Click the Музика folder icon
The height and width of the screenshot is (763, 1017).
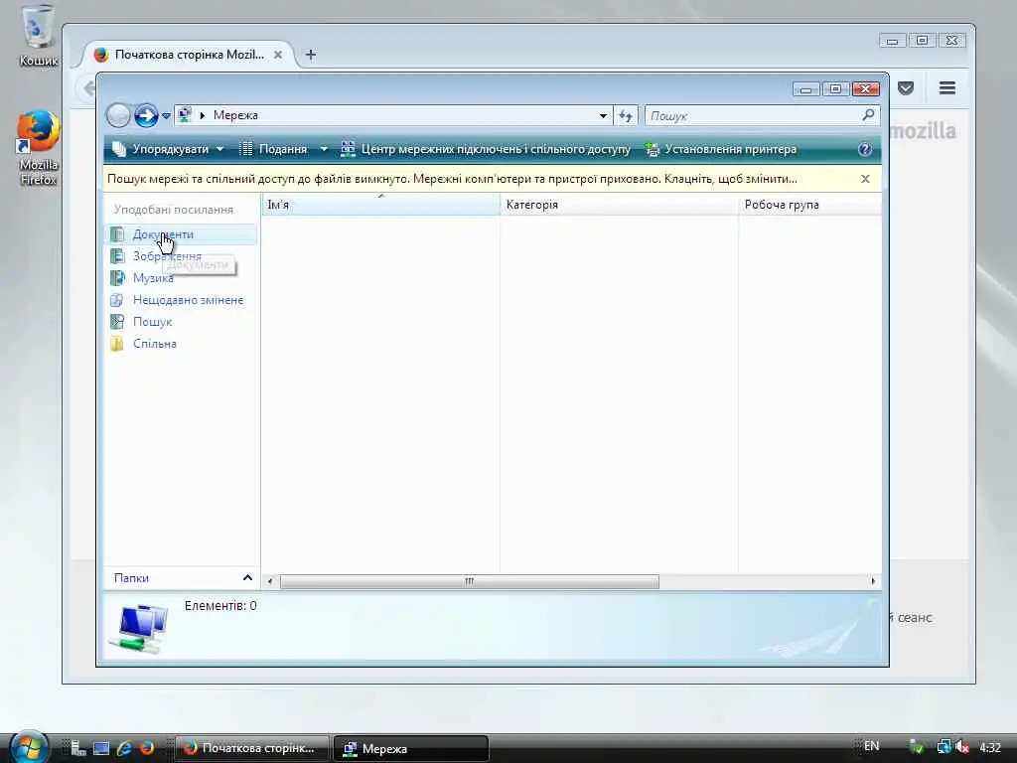(117, 278)
